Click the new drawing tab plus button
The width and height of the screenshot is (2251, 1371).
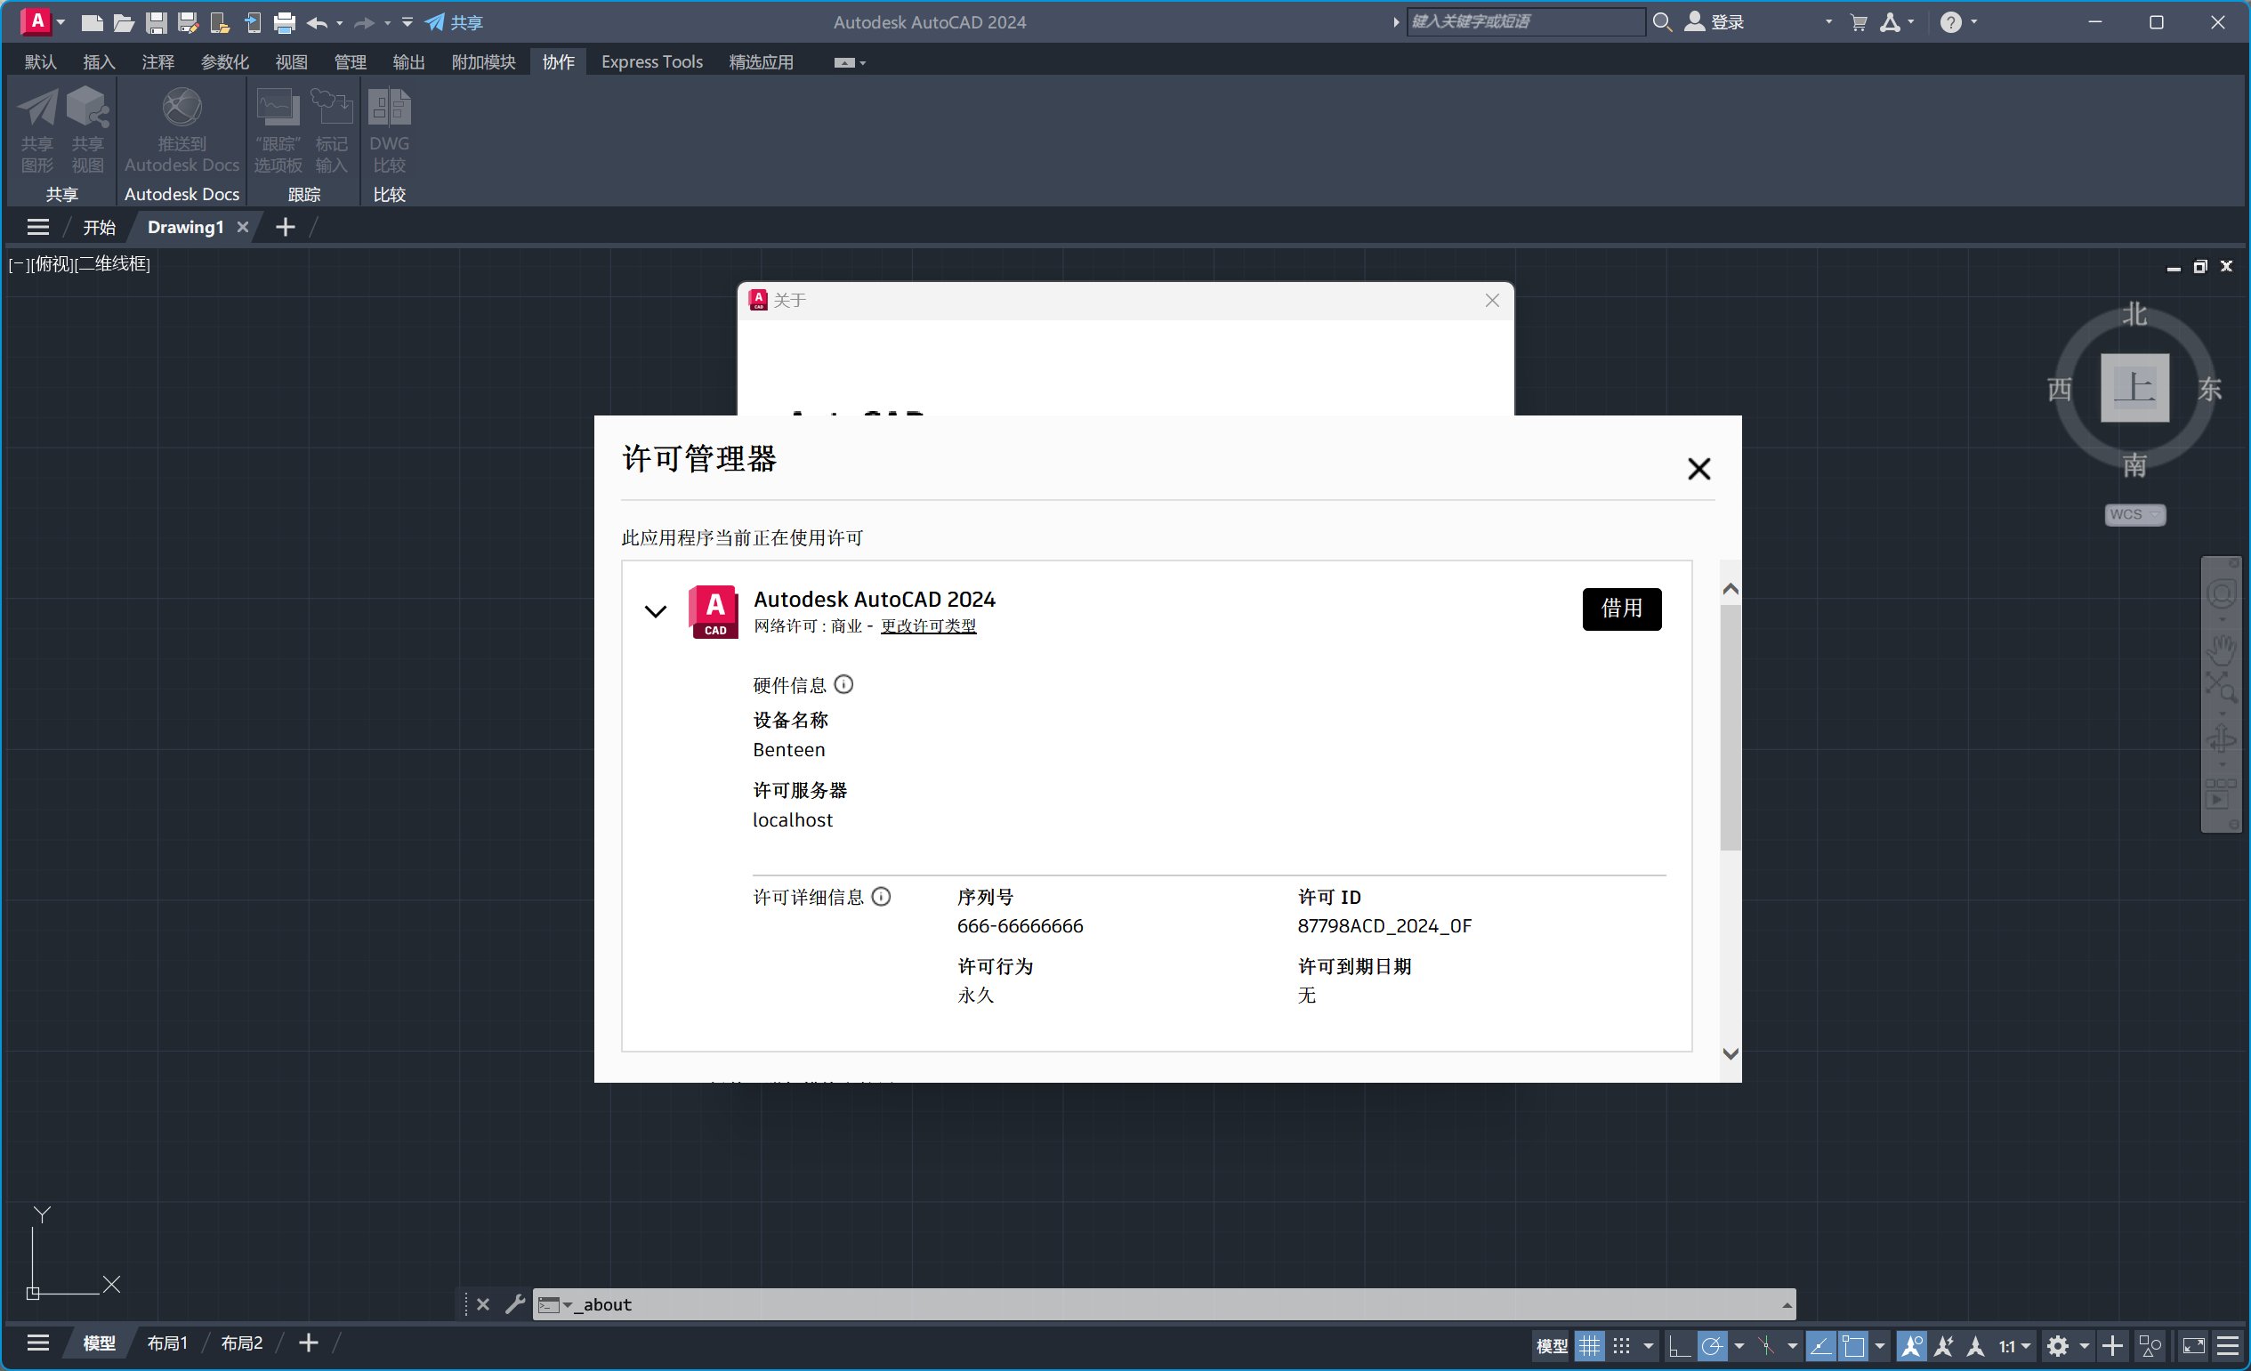click(x=285, y=228)
